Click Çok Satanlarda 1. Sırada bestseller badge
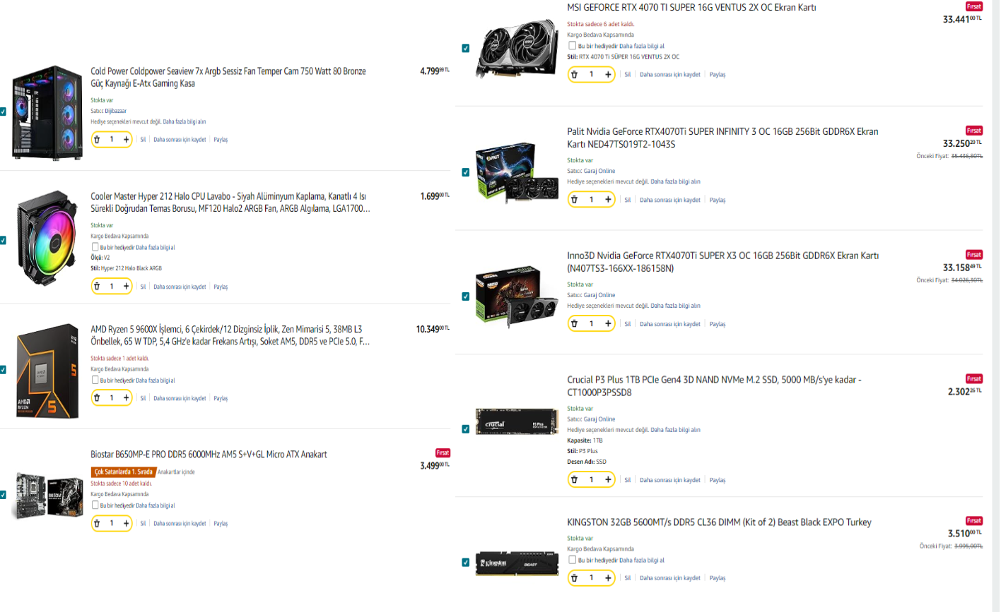This screenshot has width=1001, height=612. pyautogui.click(x=124, y=472)
